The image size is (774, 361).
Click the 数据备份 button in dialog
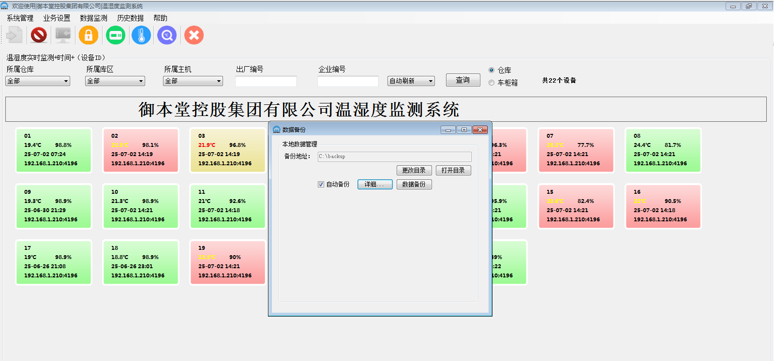(414, 184)
